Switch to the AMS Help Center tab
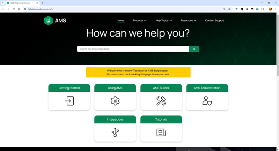The width and height of the screenshot is (279, 151). [21, 3]
